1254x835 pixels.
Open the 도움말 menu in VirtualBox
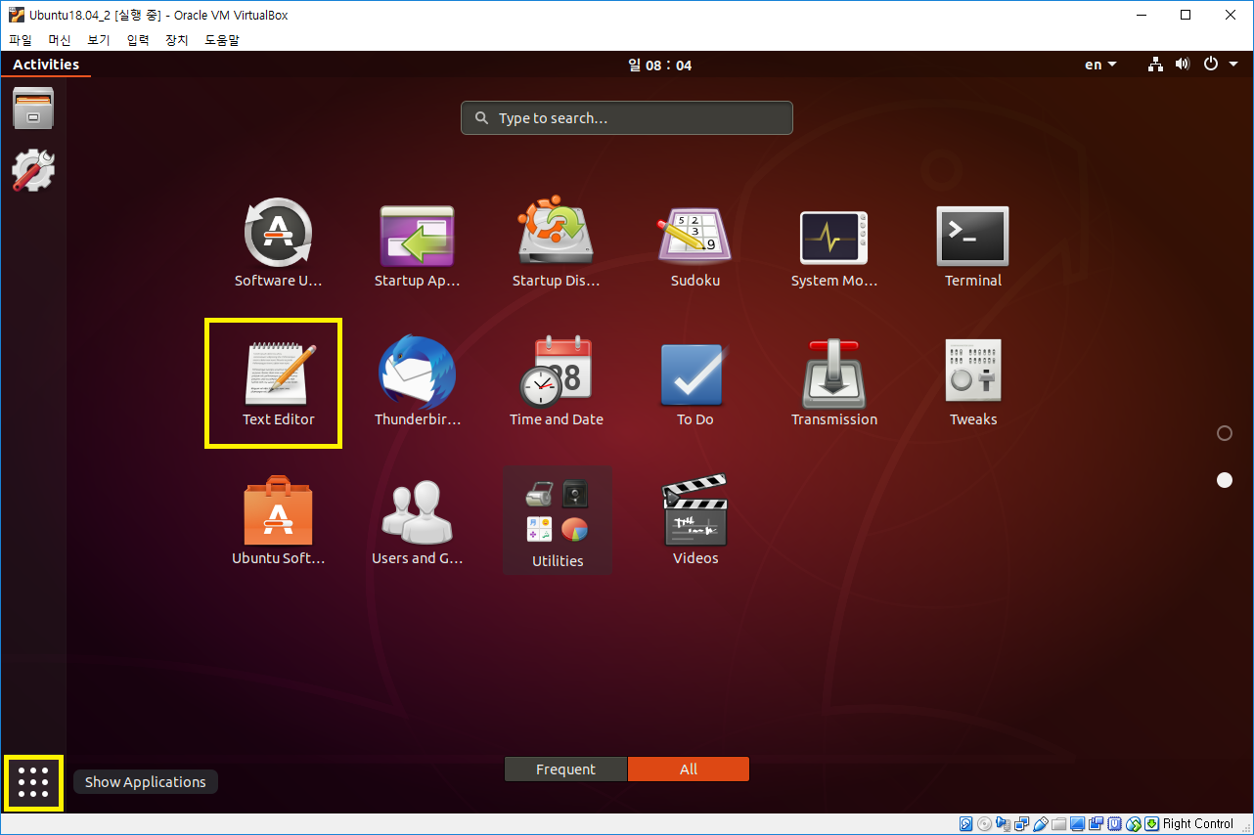tap(222, 40)
